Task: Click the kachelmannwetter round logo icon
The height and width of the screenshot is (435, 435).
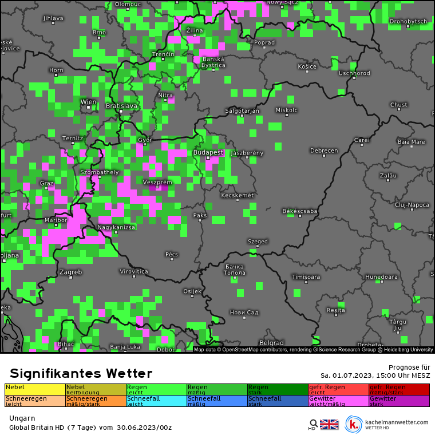Action: point(354,424)
